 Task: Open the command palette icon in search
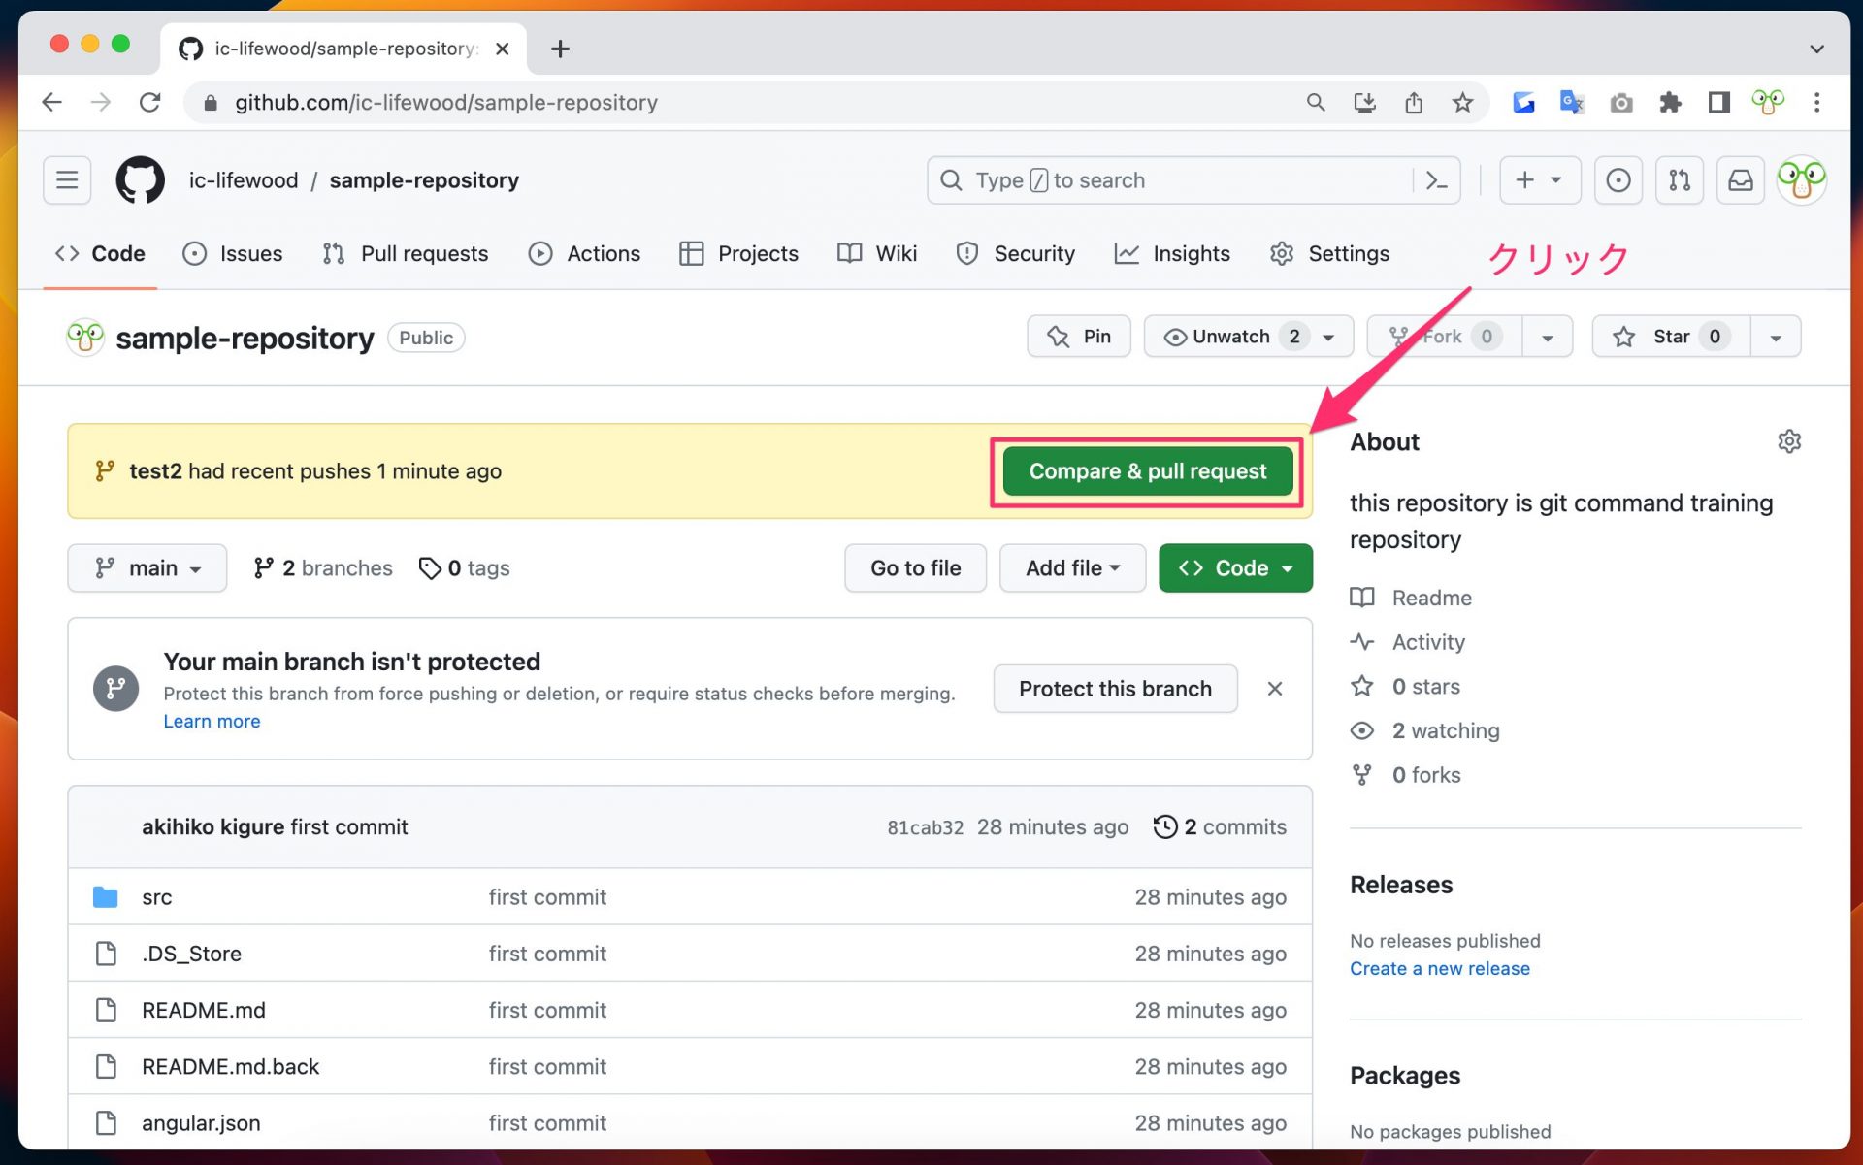pos(1436,180)
